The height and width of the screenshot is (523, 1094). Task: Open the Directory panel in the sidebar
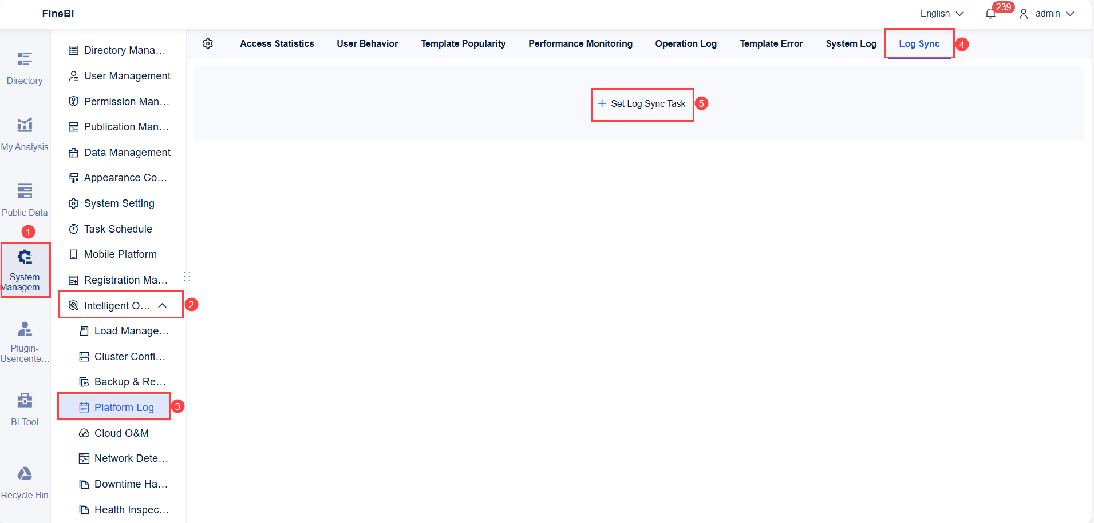(24, 66)
